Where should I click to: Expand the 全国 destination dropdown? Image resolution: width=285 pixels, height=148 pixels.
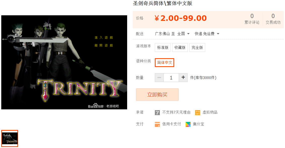(183, 34)
